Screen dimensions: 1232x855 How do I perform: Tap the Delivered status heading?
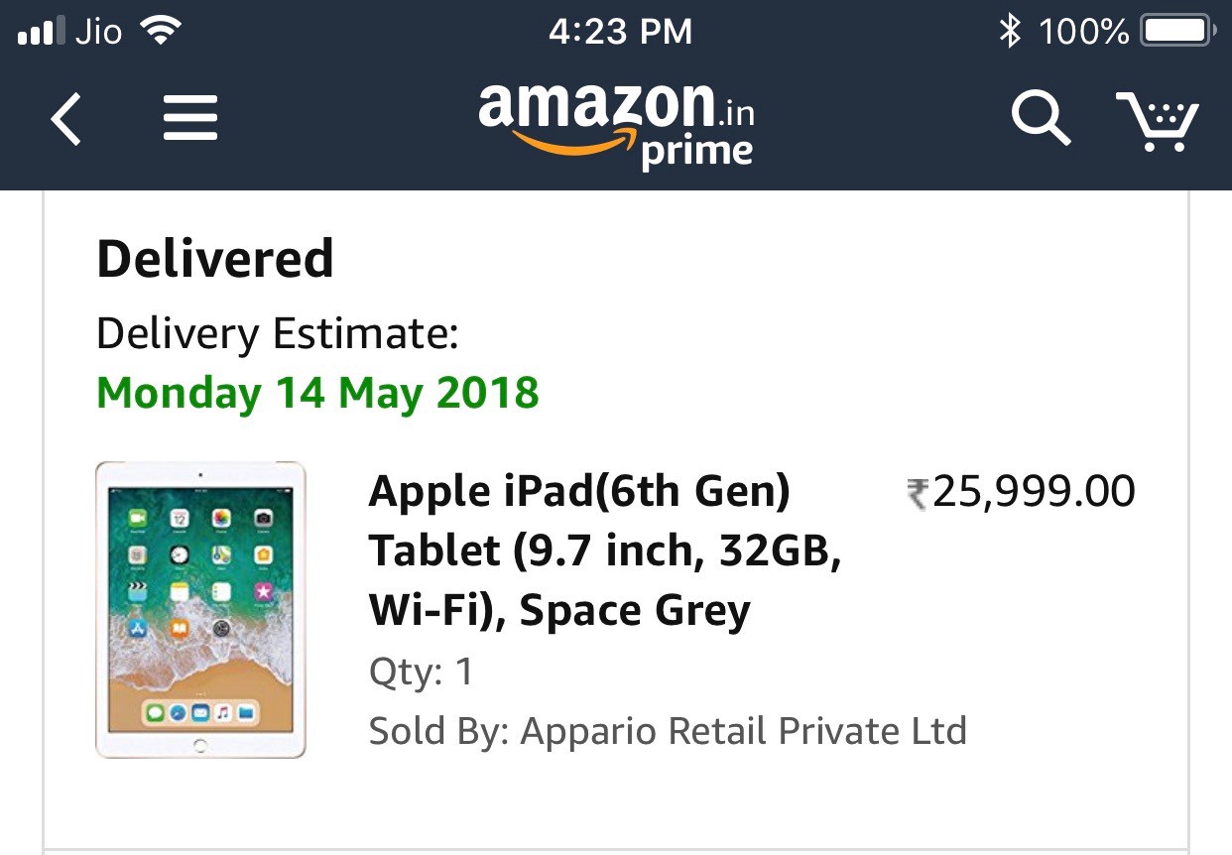tap(215, 260)
